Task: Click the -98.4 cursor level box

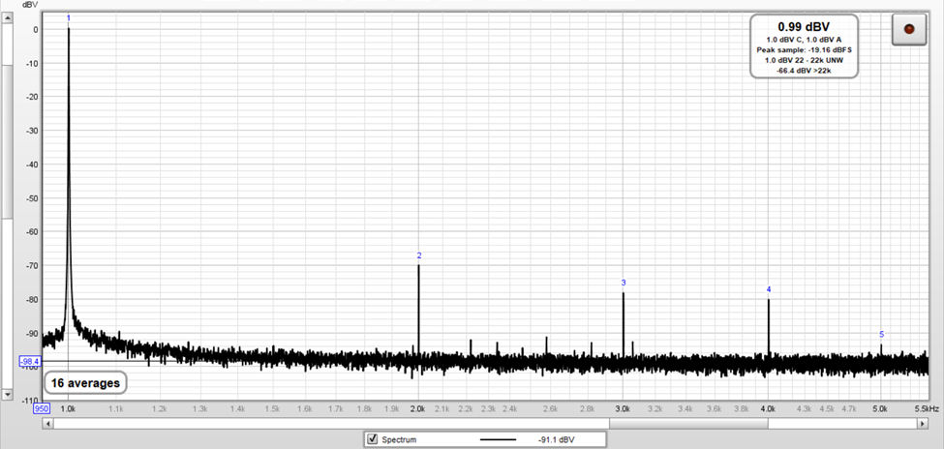Action: 29,361
